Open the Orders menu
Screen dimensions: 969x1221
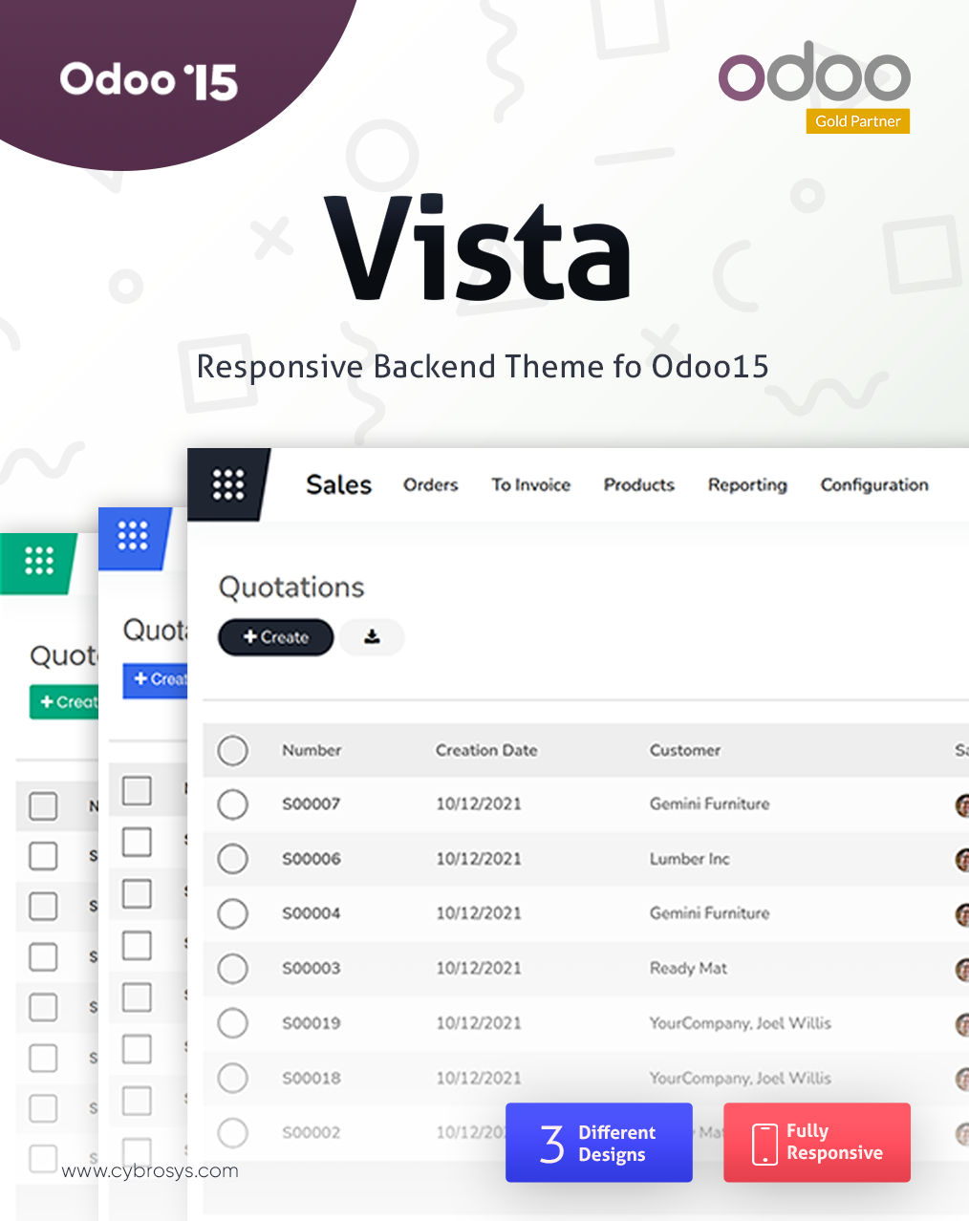(430, 485)
